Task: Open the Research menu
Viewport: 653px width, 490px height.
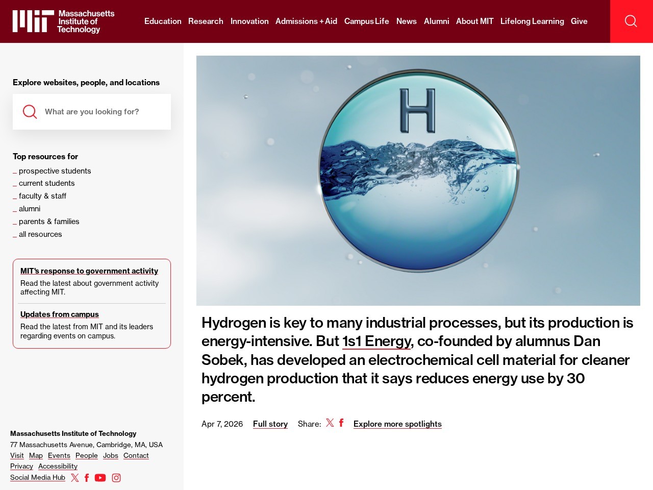Action: 206,21
